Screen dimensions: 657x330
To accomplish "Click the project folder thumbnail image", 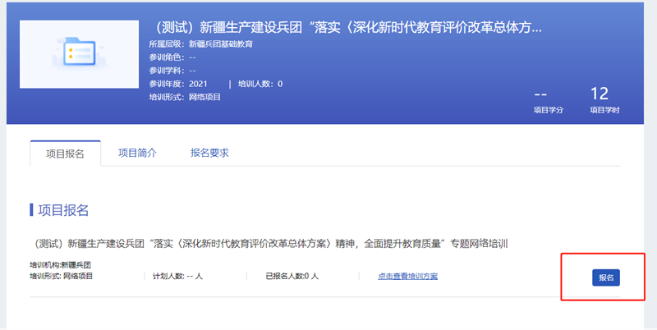I will coord(78,54).
